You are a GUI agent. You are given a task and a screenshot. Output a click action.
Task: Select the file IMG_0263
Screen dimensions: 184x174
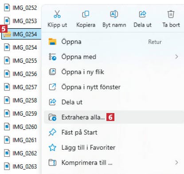20,166
